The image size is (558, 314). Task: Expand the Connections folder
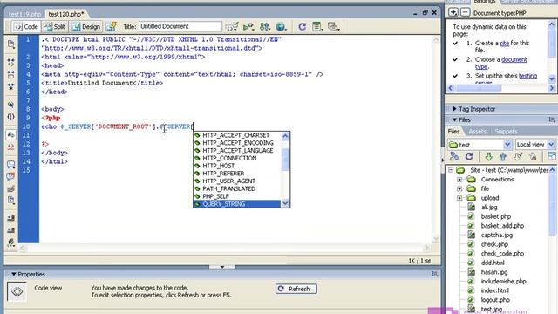pyautogui.click(x=459, y=180)
